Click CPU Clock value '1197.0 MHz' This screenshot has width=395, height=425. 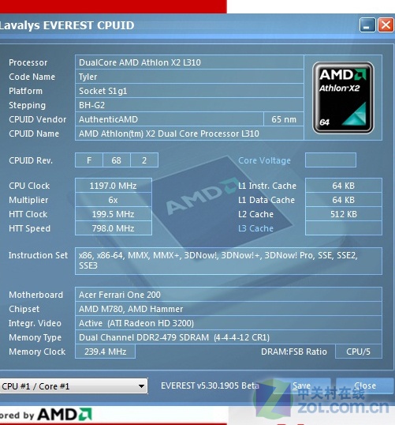pyautogui.click(x=113, y=186)
